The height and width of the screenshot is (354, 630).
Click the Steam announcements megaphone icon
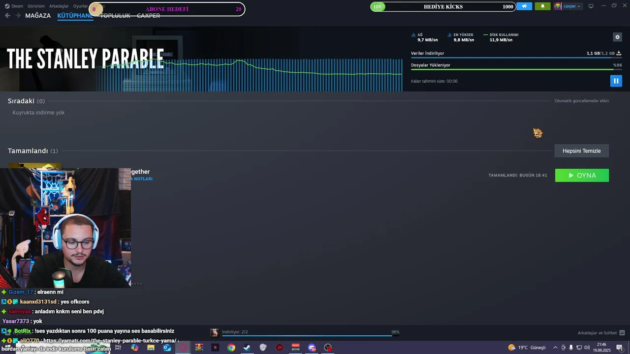524,6
